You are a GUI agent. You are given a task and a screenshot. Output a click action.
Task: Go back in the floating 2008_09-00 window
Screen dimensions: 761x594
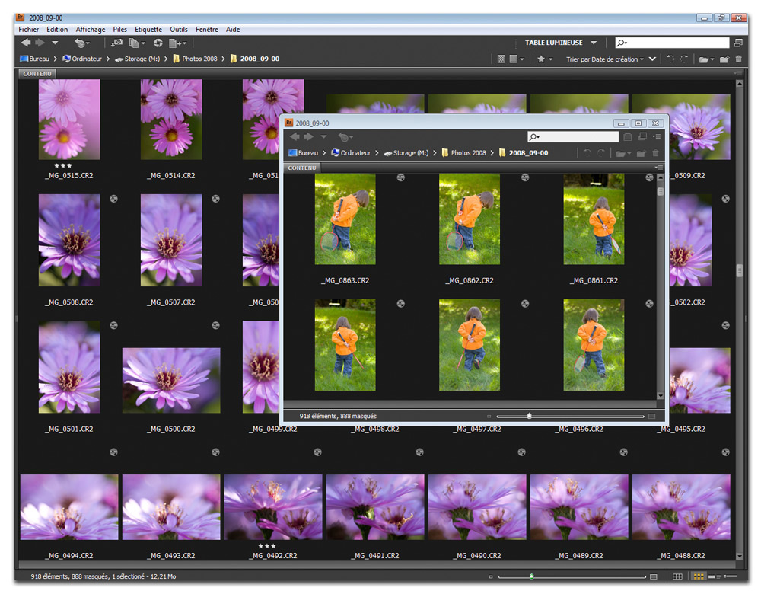(x=295, y=137)
